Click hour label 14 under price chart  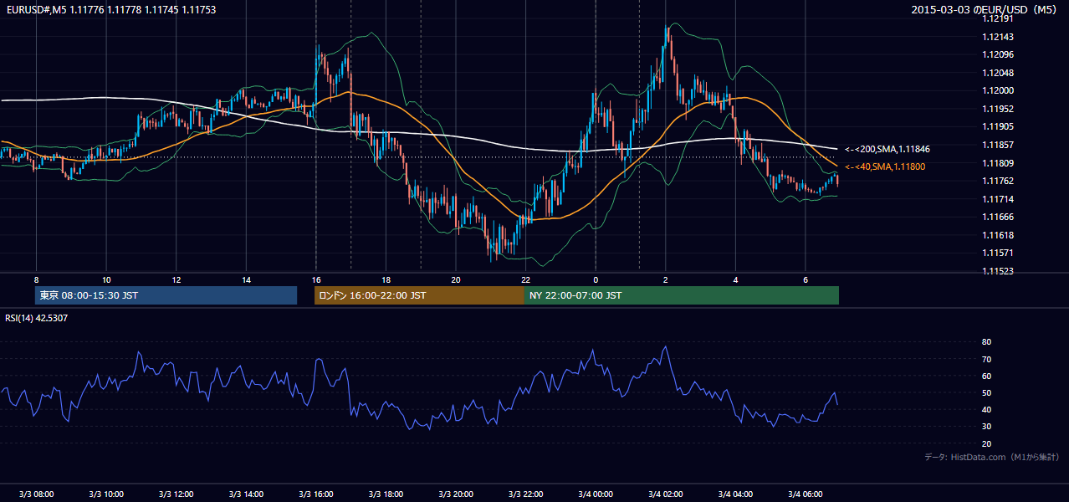246,279
